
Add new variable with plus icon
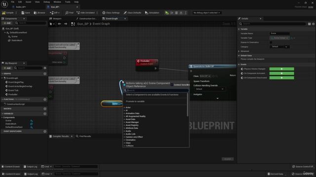coord(45,114)
